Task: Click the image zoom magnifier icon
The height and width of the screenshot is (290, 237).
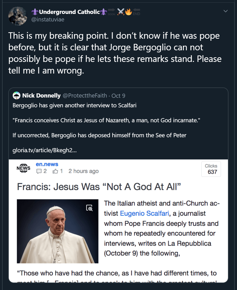Action: pos(89,208)
